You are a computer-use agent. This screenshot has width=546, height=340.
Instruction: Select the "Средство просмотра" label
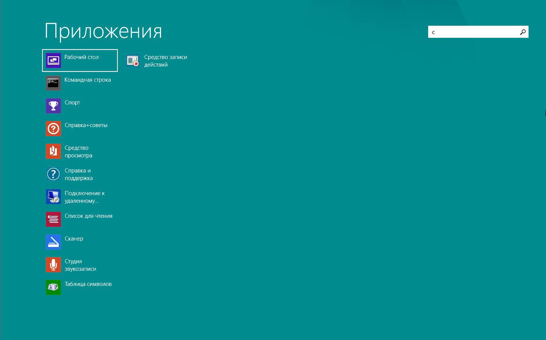(x=78, y=152)
